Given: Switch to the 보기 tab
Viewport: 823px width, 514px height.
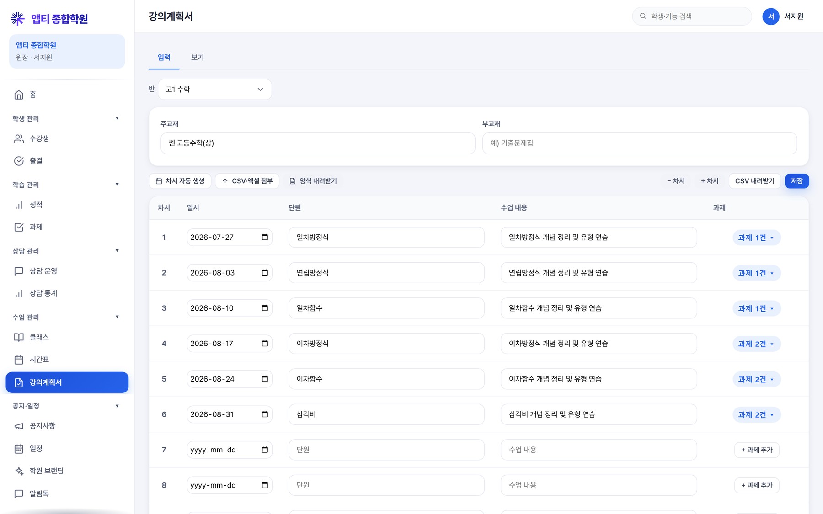Looking at the screenshot, I should (198, 58).
